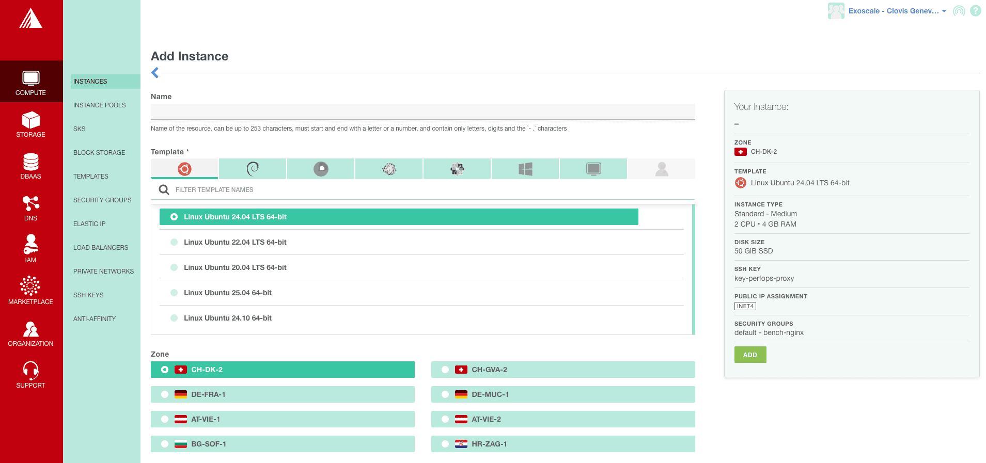Viewport: 986px width, 463px height.
Task: Click the account avatar icon
Action: [836, 11]
